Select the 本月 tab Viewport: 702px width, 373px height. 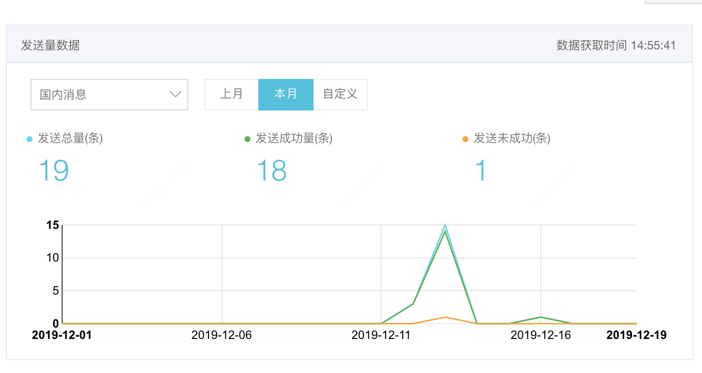coord(286,94)
